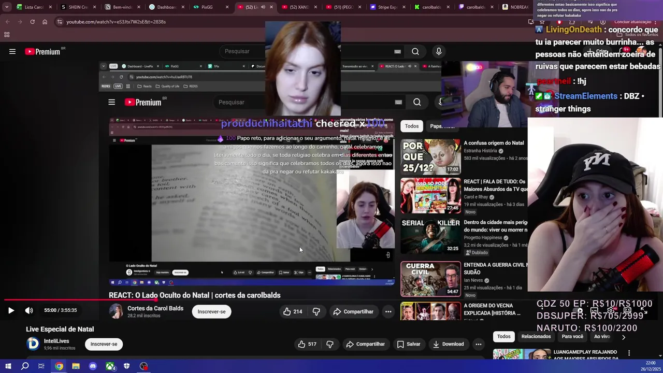Open the Chrome tab search dropdown
Screen dimensions: 663x373
7,7
